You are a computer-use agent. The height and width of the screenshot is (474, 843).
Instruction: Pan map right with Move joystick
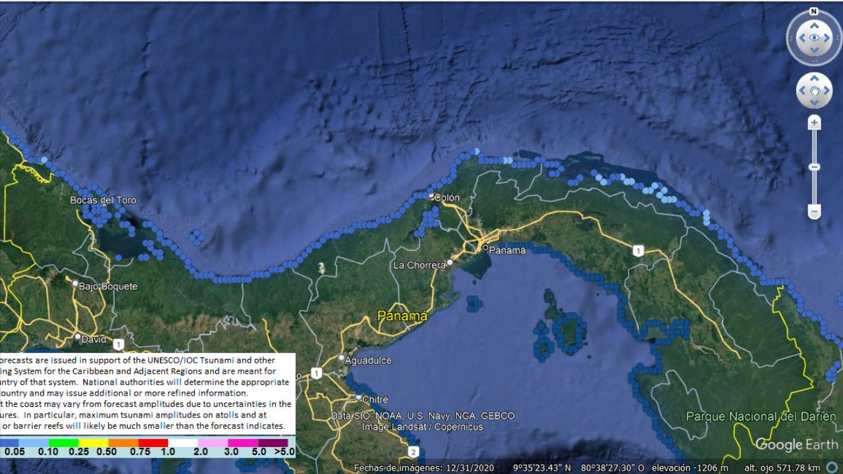click(827, 91)
